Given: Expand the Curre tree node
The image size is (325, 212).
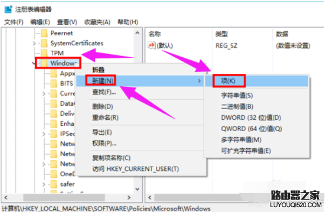Looking at the screenshot, I should 44,94.
